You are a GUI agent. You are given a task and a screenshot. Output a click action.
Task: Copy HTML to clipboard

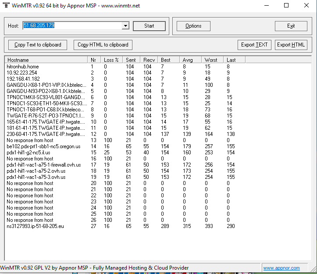103,45
